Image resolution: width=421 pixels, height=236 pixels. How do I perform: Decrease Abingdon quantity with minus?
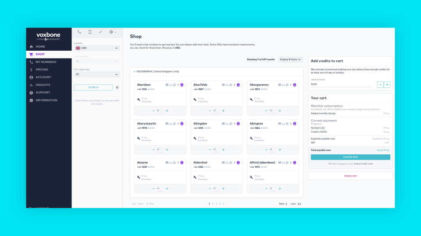pos(210,150)
